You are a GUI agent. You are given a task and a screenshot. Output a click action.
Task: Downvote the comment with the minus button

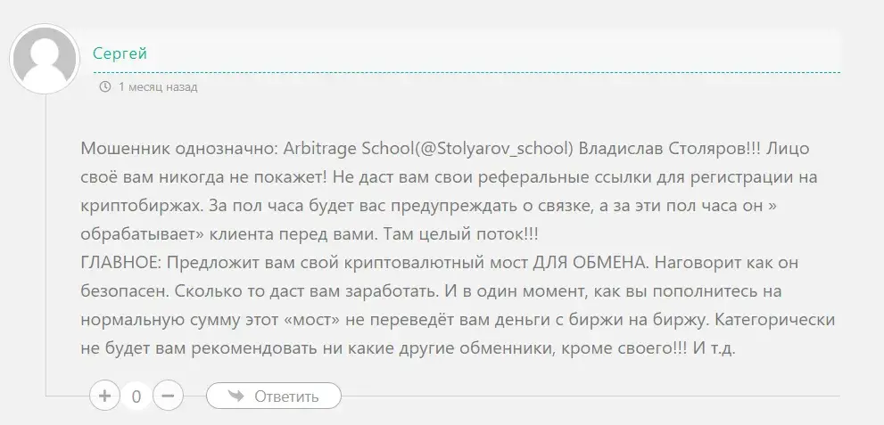pos(168,396)
